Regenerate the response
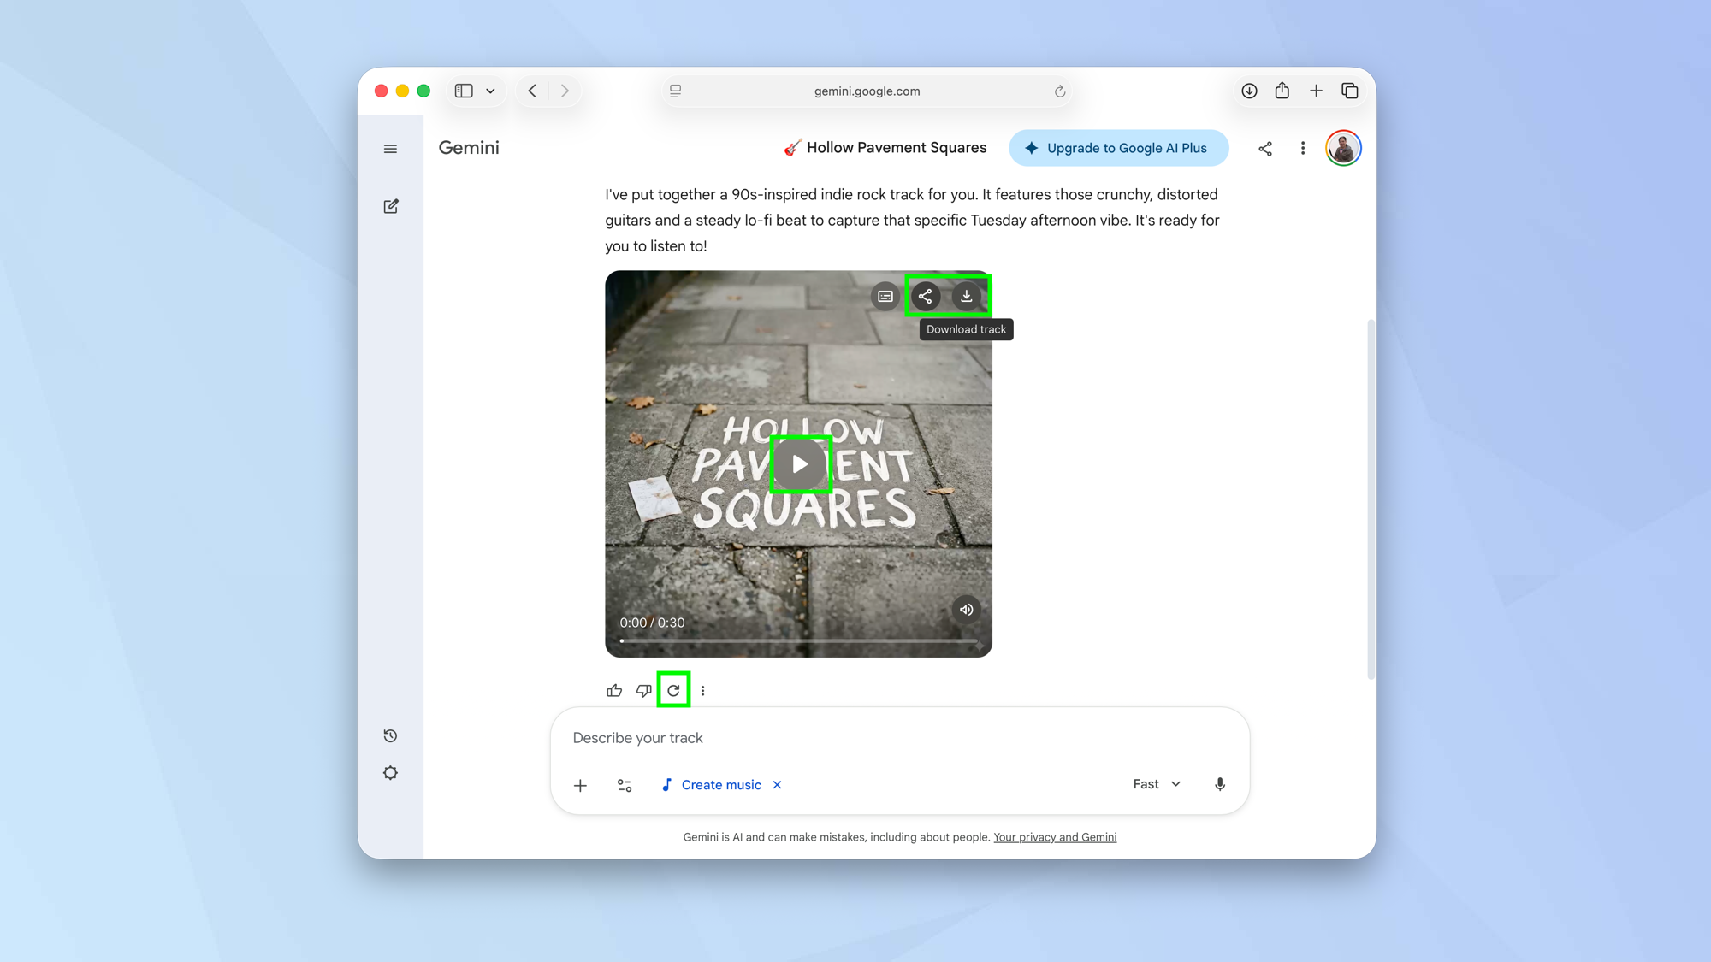 (673, 690)
